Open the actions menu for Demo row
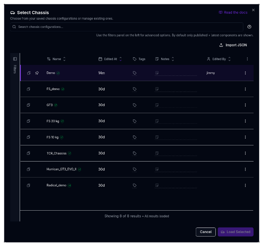The height and width of the screenshot is (246, 263). tap(245, 73)
